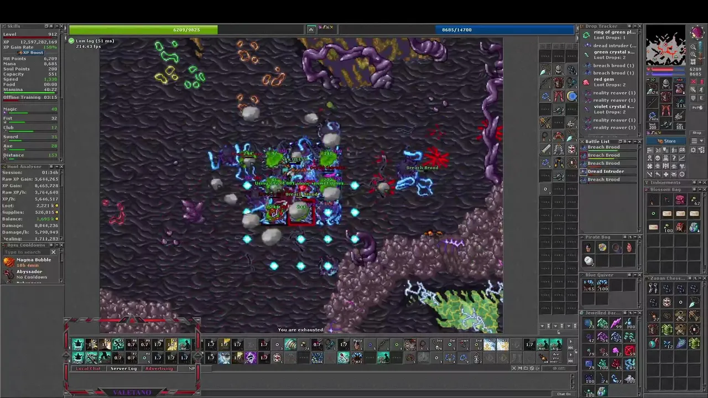
Task: Open the in-game Store
Action: [666, 141]
